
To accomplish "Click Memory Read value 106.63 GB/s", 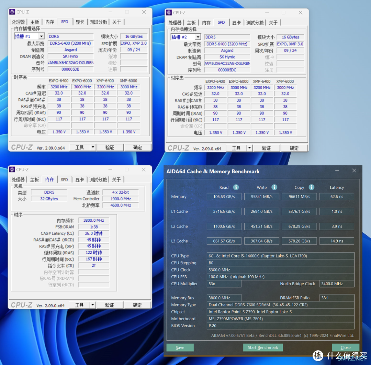I will 224,197.
